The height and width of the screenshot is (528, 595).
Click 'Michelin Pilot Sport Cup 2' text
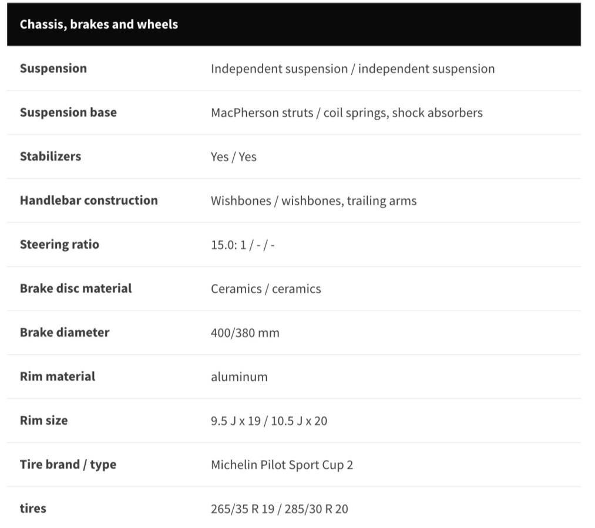point(281,465)
